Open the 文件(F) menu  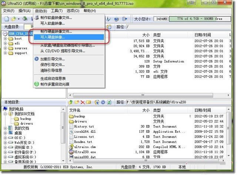tap(9, 11)
